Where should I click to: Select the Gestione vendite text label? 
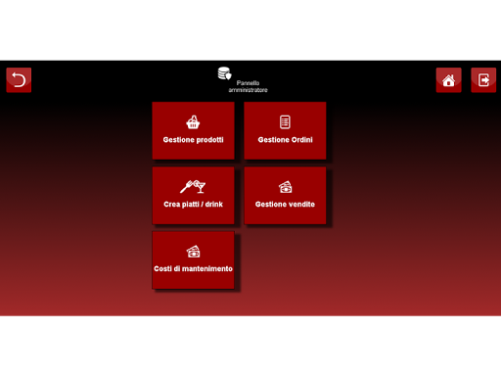pyautogui.click(x=285, y=205)
